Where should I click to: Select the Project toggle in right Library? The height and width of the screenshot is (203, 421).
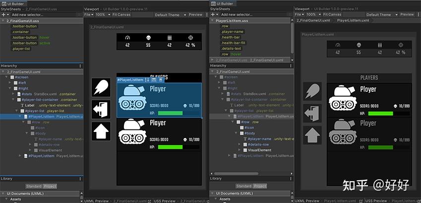click(260, 186)
